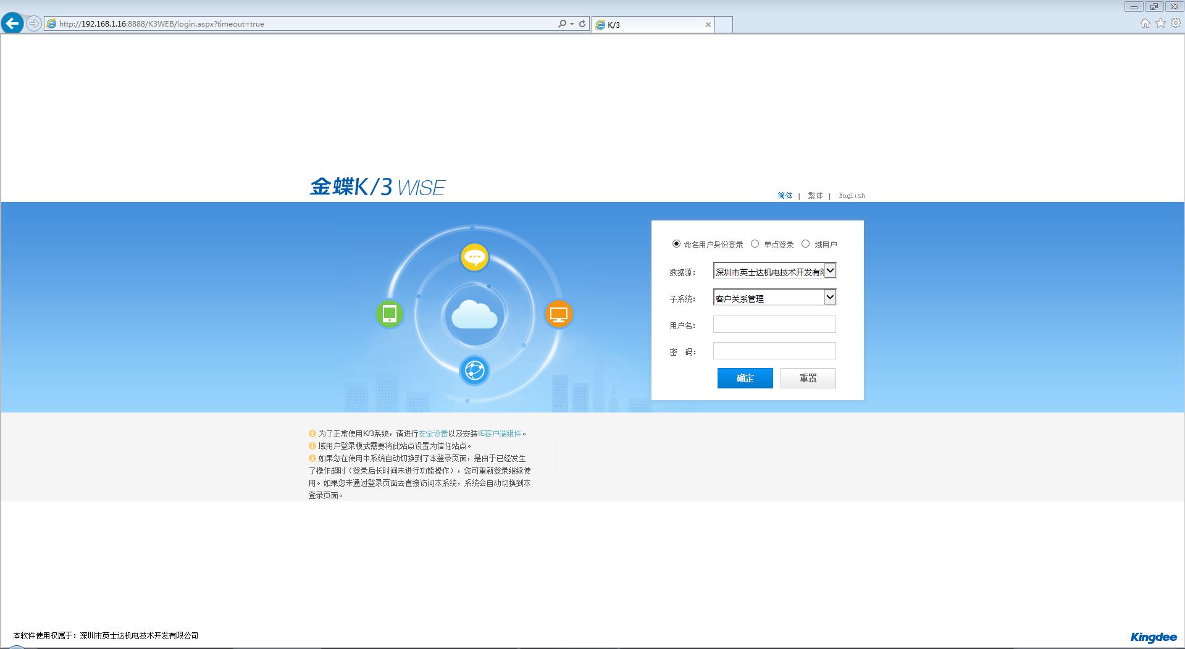This screenshot has height=649, width=1185.
Task: Click the central cloud icon
Action: click(474, 315)
